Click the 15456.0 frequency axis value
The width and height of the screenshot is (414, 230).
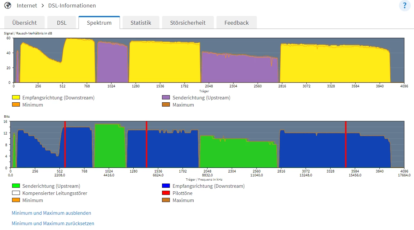[x=355, y=175]
